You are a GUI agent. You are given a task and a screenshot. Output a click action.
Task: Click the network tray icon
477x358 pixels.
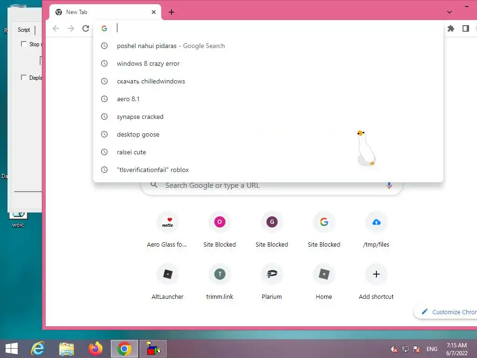coord(405,349)
